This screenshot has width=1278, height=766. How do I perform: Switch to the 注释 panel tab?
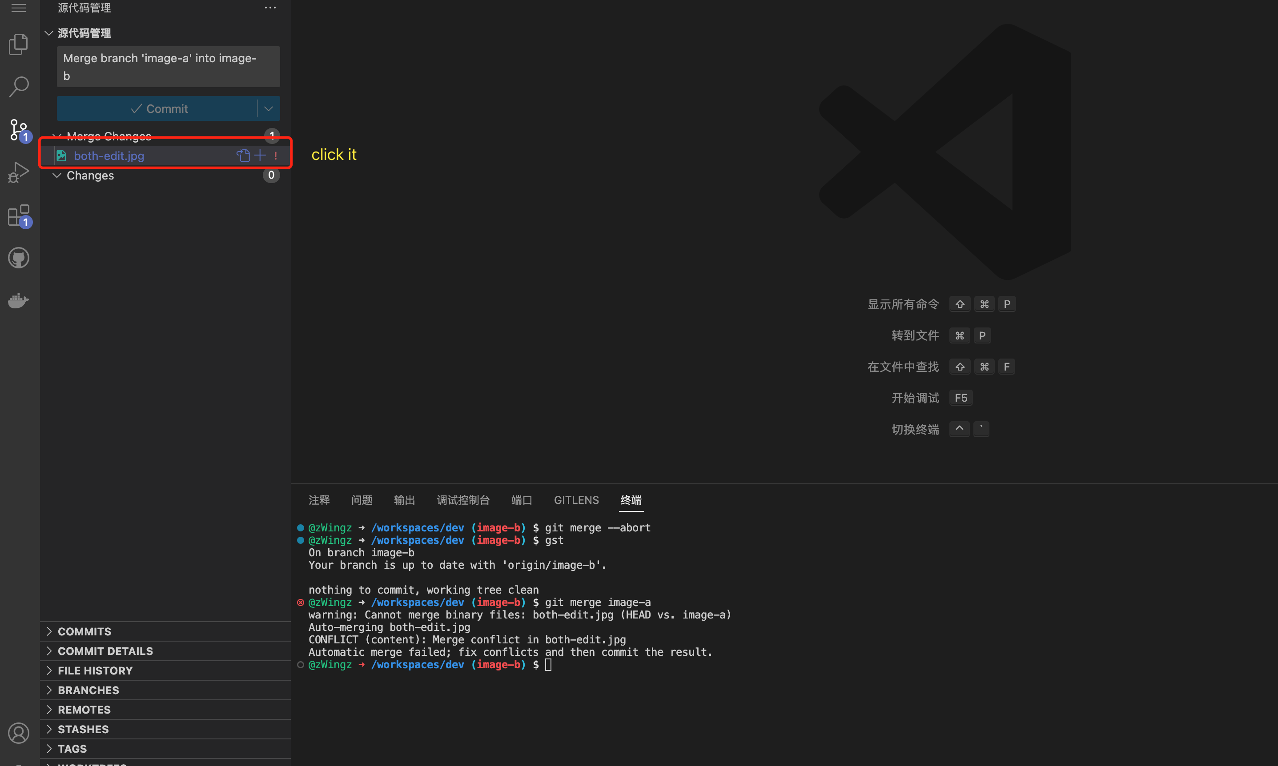(x=319, y=500)
